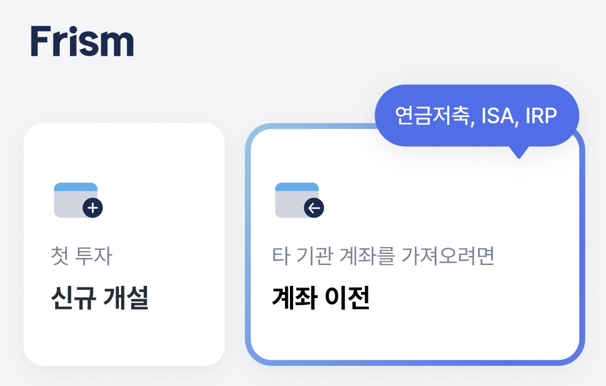Select the 신규 개설 title text
The width and height of the screenshot is (606, 386).
pyautogui.click(x=100, y=298)
